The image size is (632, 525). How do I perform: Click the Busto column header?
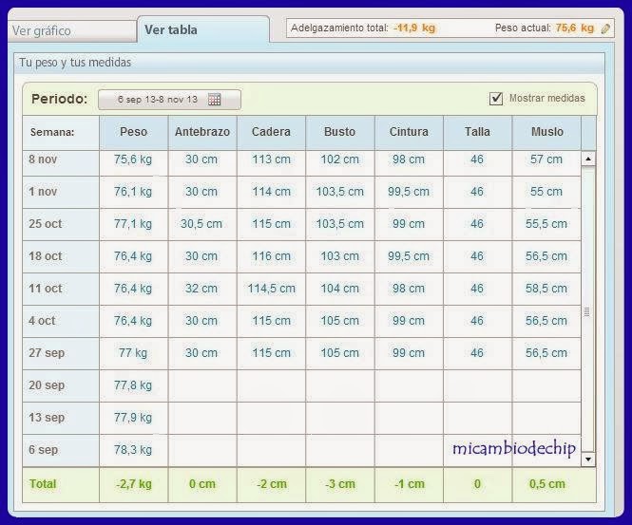point(340,132)
